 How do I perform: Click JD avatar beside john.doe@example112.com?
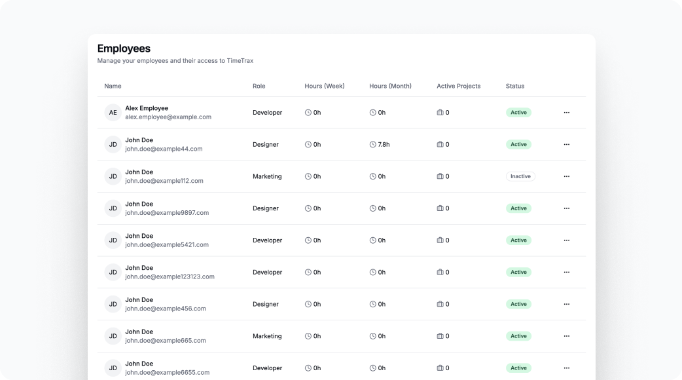(x=113, y=176)
